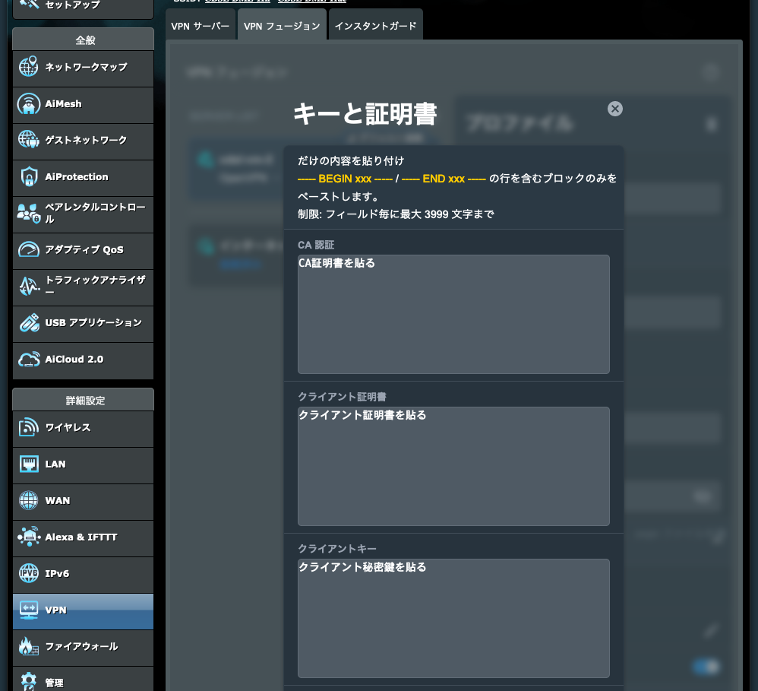Viewport: 758px width, 691px height.
Task: Click the CA証明書を貼る text area
Action: [x=453, y=314]
